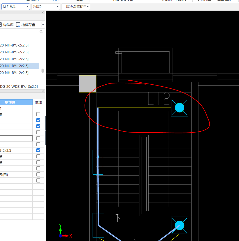Open the 分层2 layer dropdown

pos(46,7)
